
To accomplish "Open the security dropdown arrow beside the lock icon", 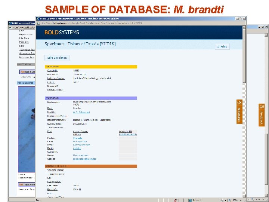I will [x=225, y=201].
